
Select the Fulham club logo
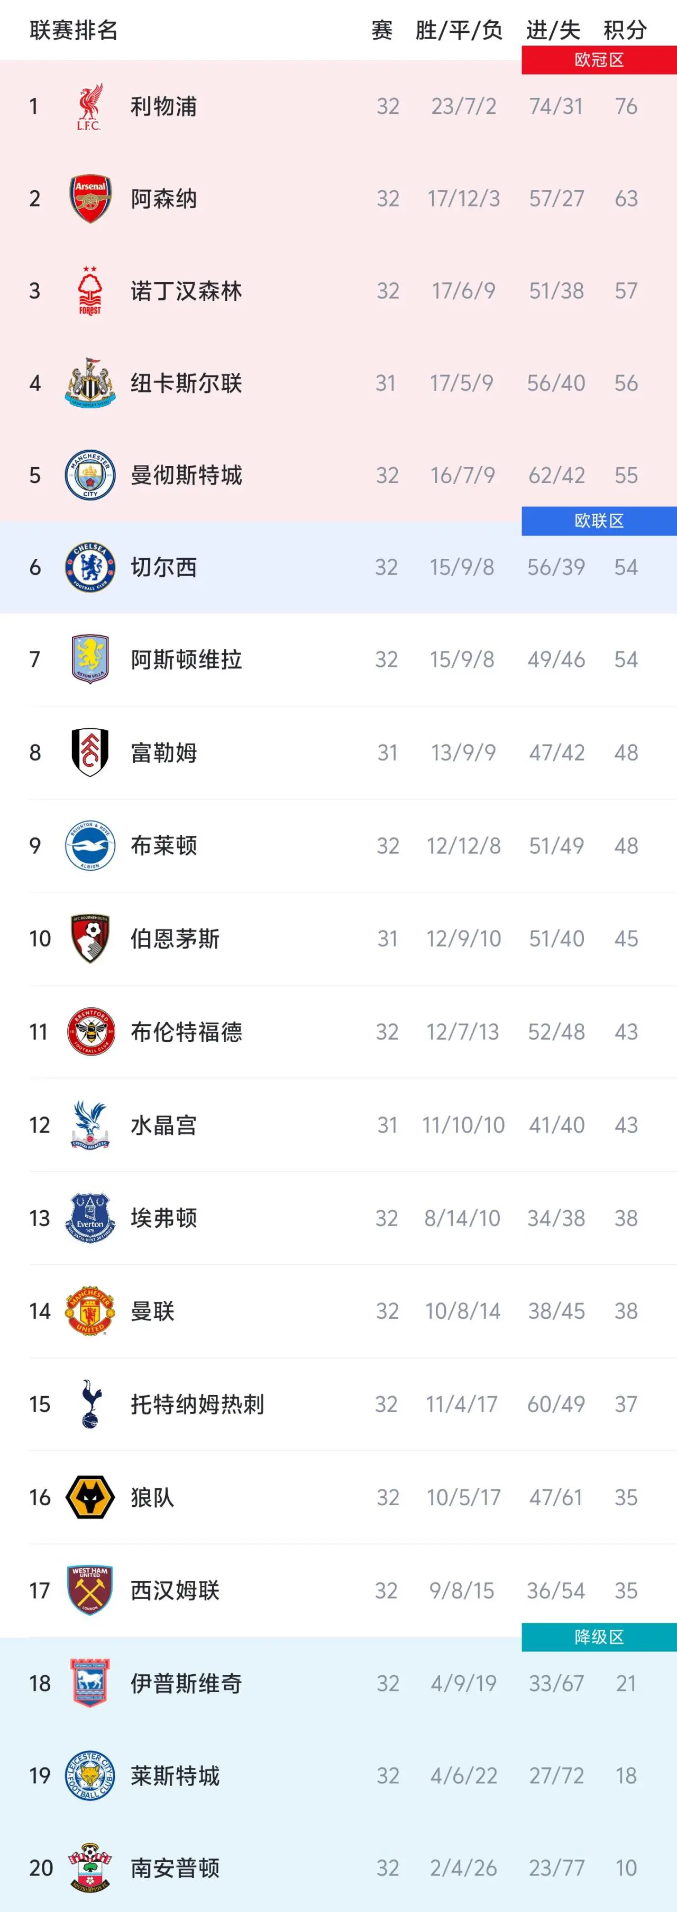[90, 753]
